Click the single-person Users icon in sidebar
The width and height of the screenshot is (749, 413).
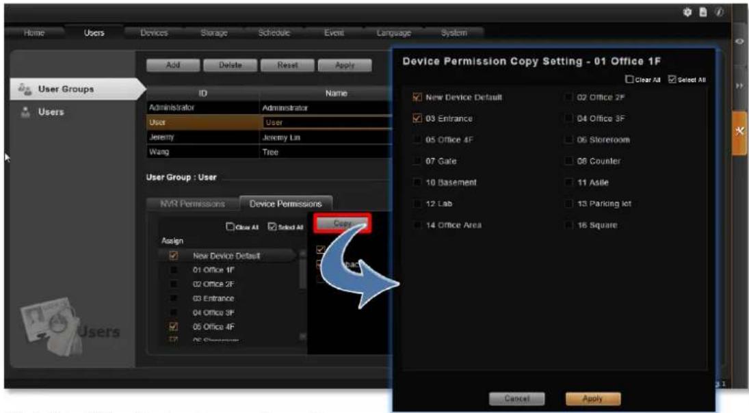click(x=25, y=111)
